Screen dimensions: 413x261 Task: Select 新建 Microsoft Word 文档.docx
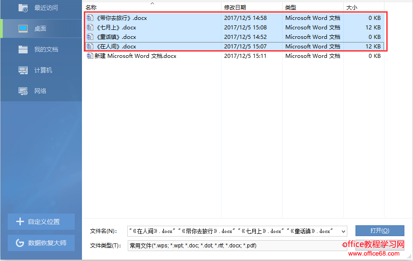135,56
